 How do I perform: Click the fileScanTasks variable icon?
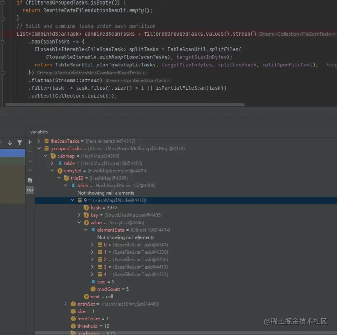[x=46, y=141]
